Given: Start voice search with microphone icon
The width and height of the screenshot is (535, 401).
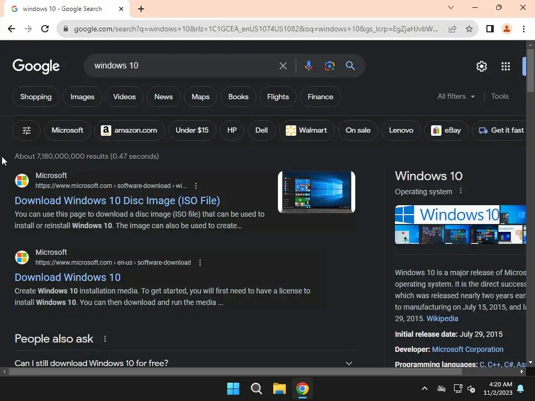Looking at the screenshot, I should pos(308,65).
